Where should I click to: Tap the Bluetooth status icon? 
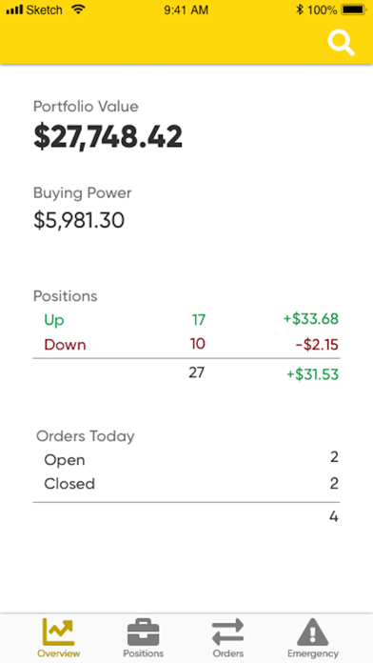pyautogui.click(x=300, y=10)
